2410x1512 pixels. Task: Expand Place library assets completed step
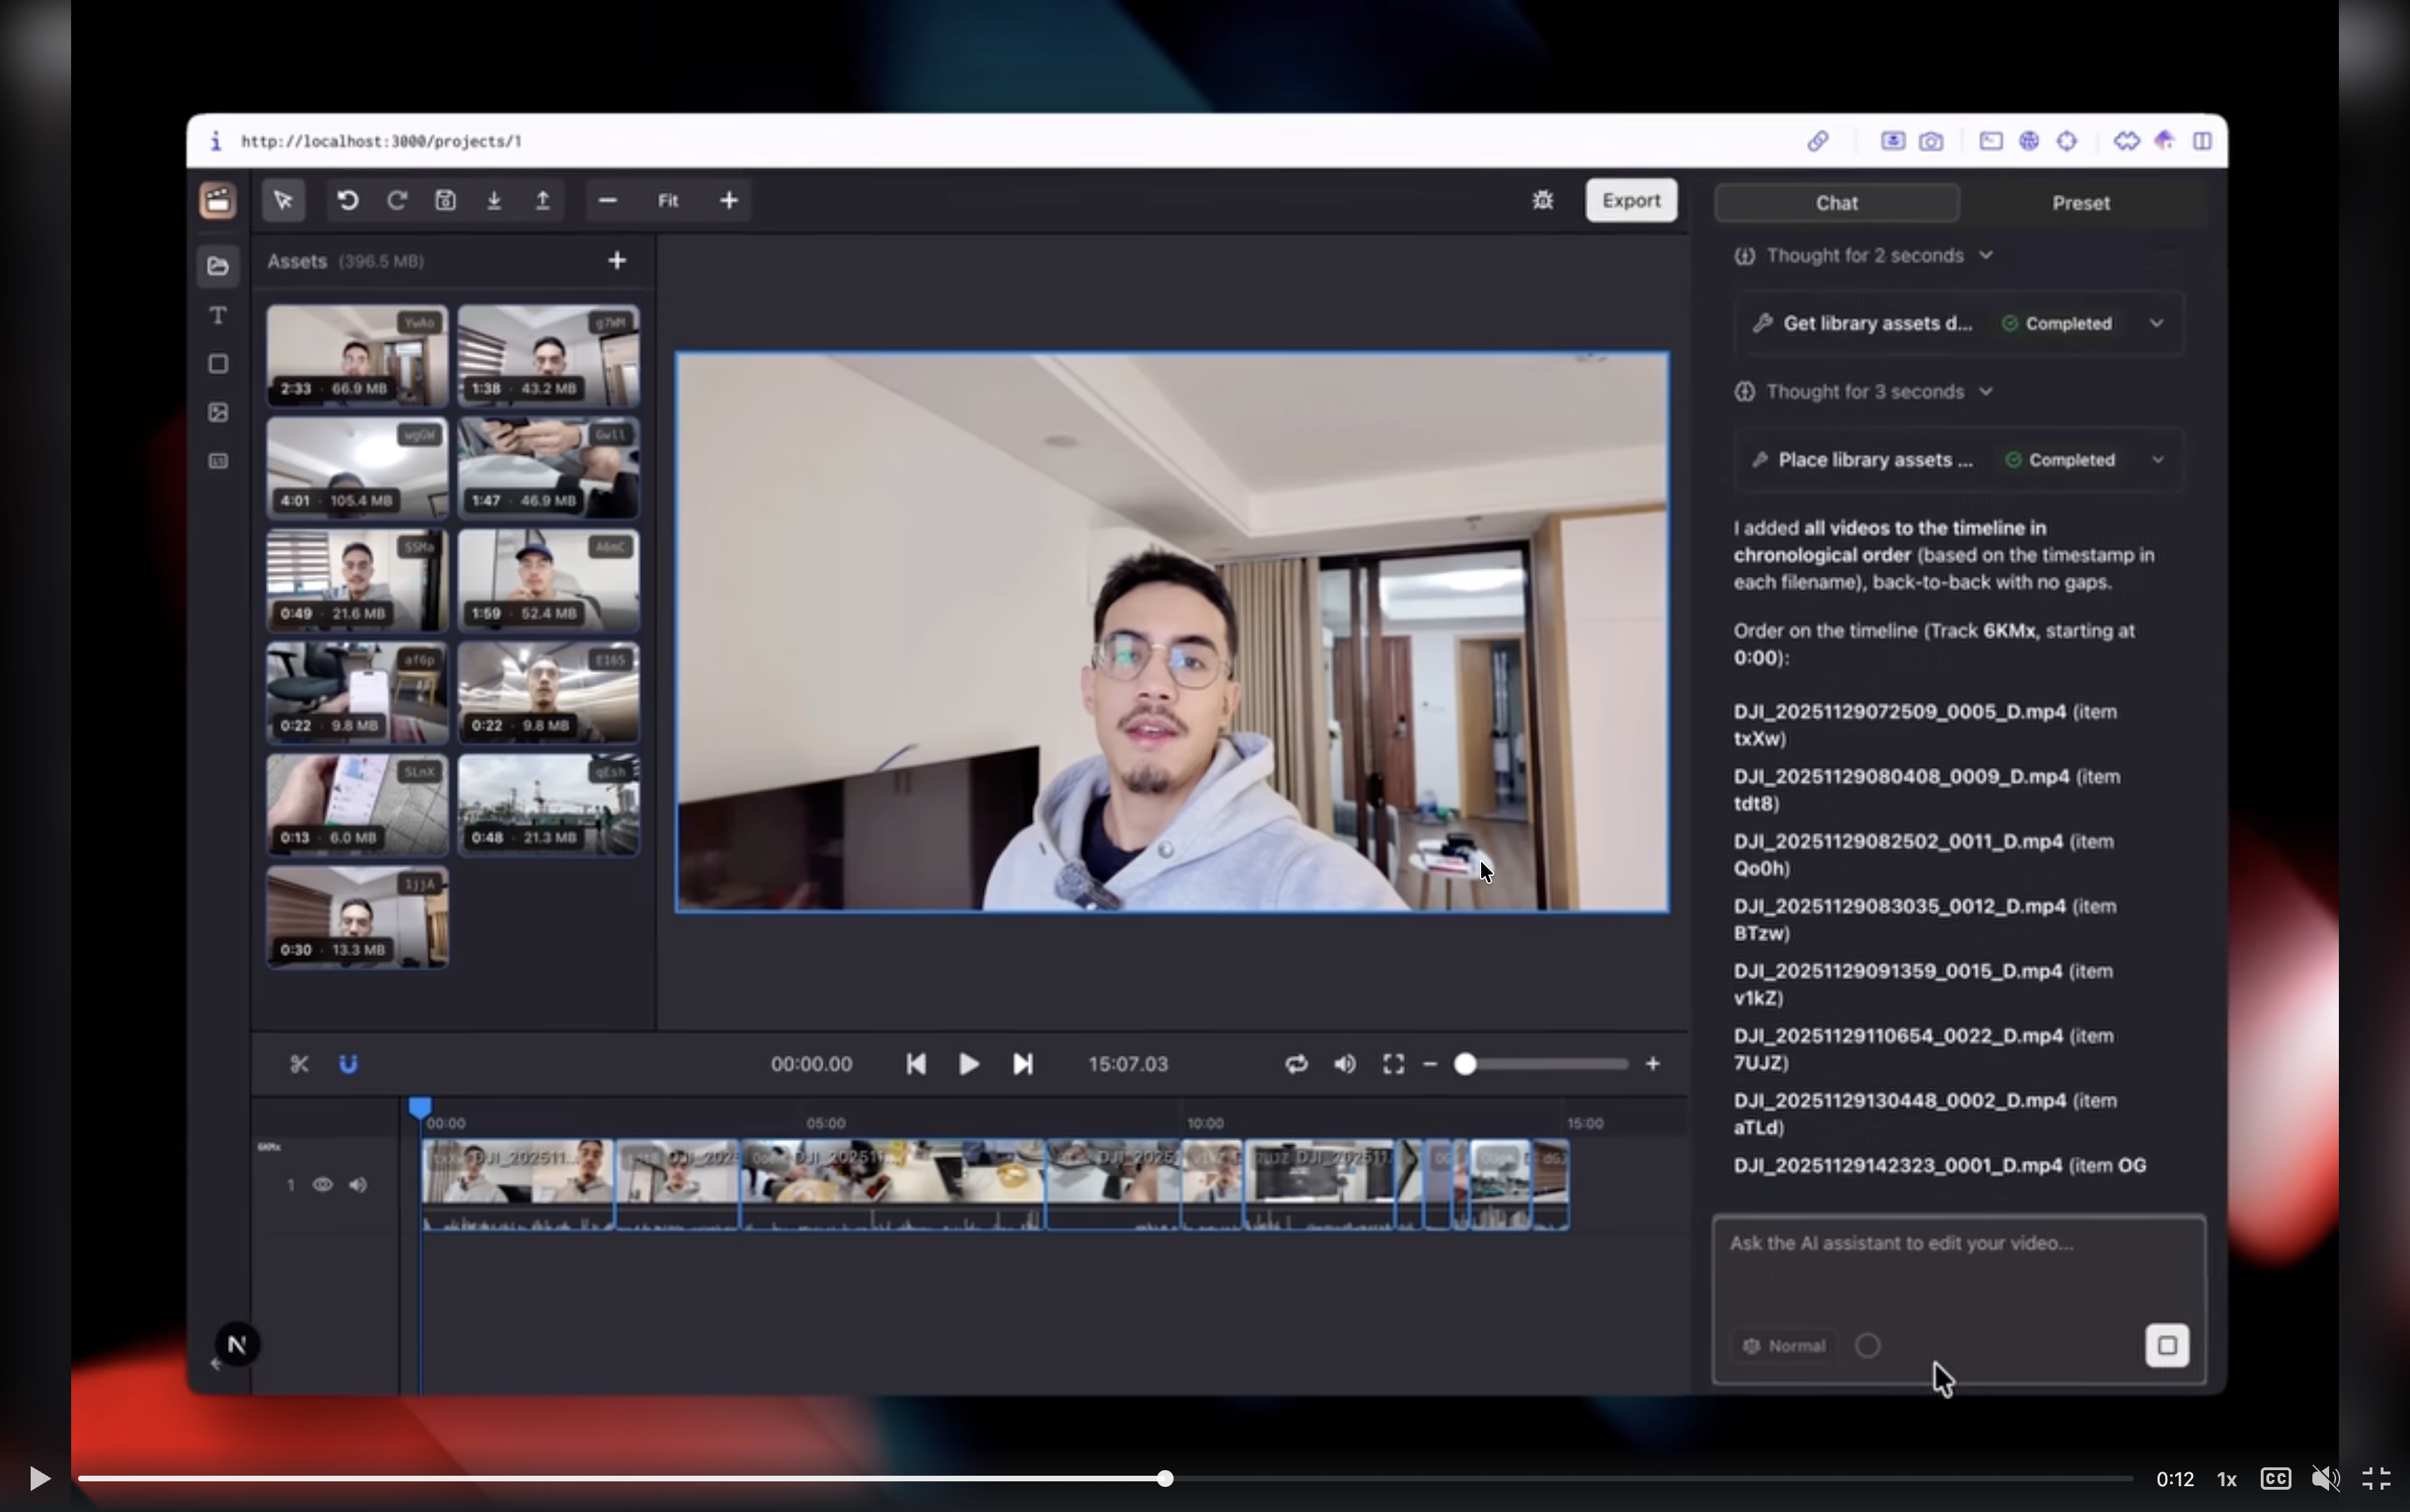click(x=2157, y=460)
